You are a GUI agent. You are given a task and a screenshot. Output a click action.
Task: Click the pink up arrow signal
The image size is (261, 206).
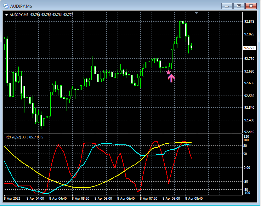click(x=171, y=78)
